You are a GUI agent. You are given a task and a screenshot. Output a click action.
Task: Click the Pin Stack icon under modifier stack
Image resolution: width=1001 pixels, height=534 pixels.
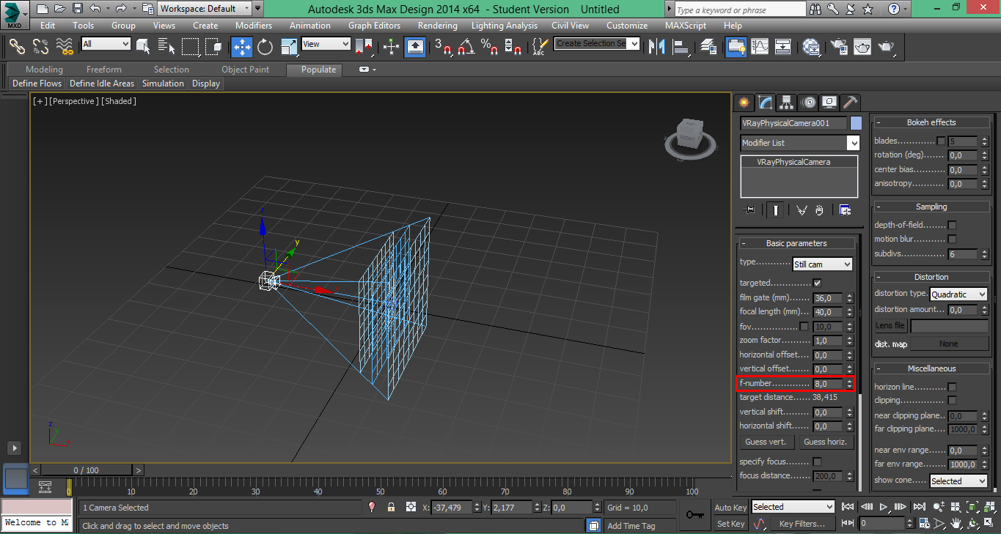click(749, 210)
